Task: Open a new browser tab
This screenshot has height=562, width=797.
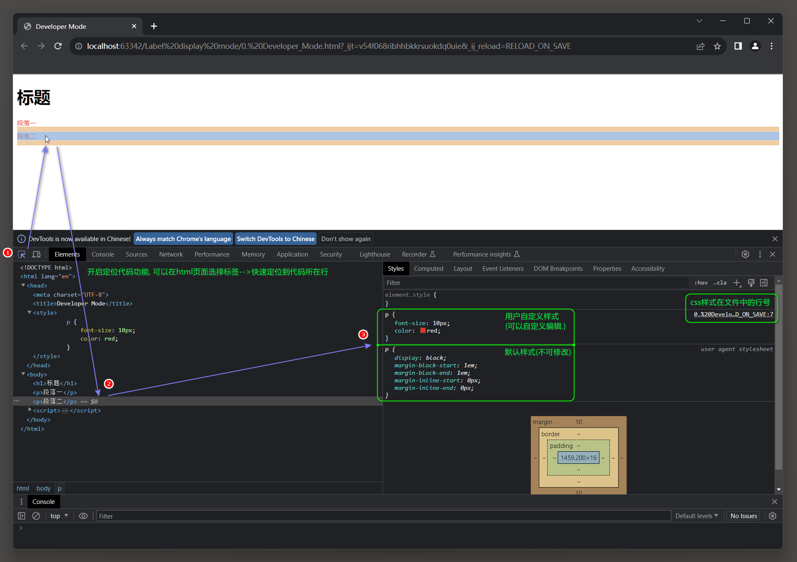Action: click(154, 26)
